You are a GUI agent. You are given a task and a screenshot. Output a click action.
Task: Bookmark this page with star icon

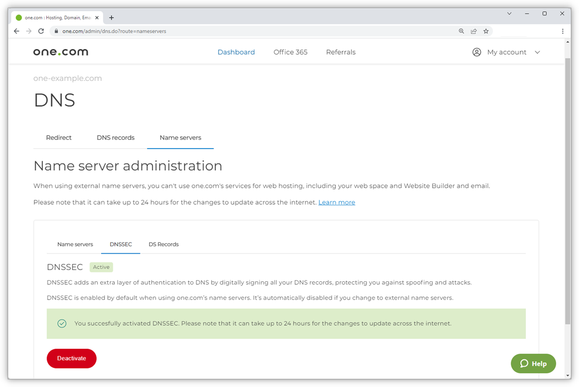click(486, 31)
